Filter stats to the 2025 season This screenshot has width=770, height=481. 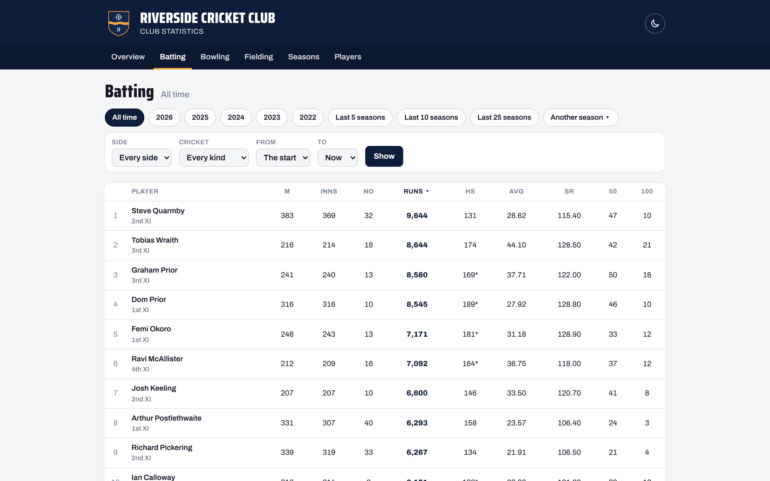[x=200, y=117]
